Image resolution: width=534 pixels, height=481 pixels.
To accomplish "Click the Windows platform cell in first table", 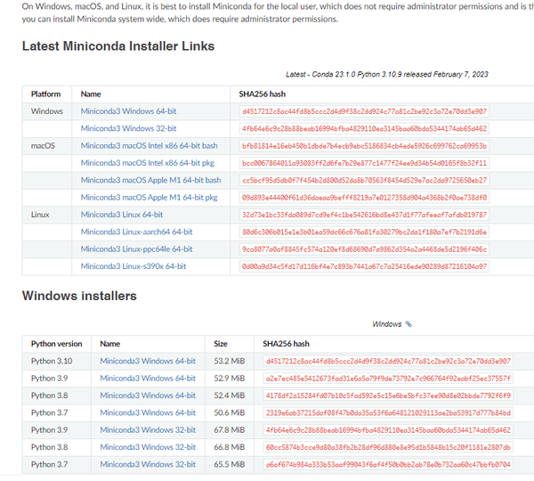I will point(47,111).
